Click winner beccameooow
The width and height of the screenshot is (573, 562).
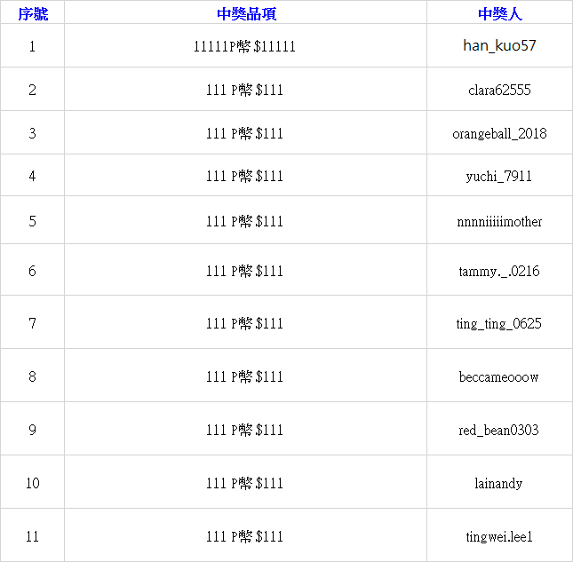pyautogui.click(x=499, y=376)
